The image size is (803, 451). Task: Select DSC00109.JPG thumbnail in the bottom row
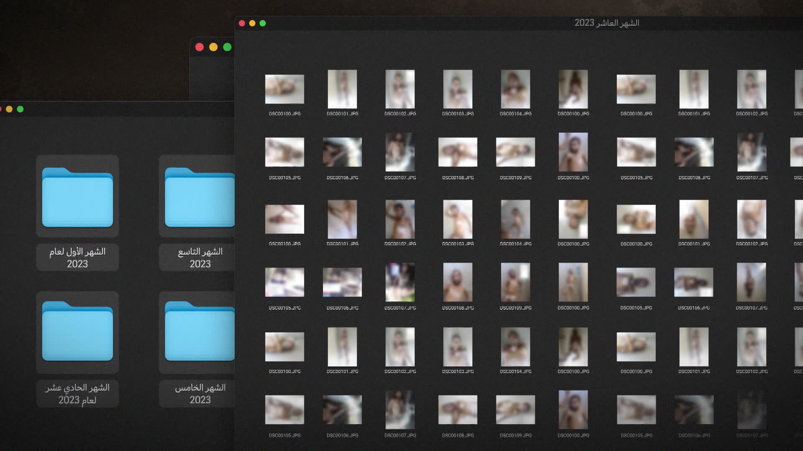(x=515, y=410)
